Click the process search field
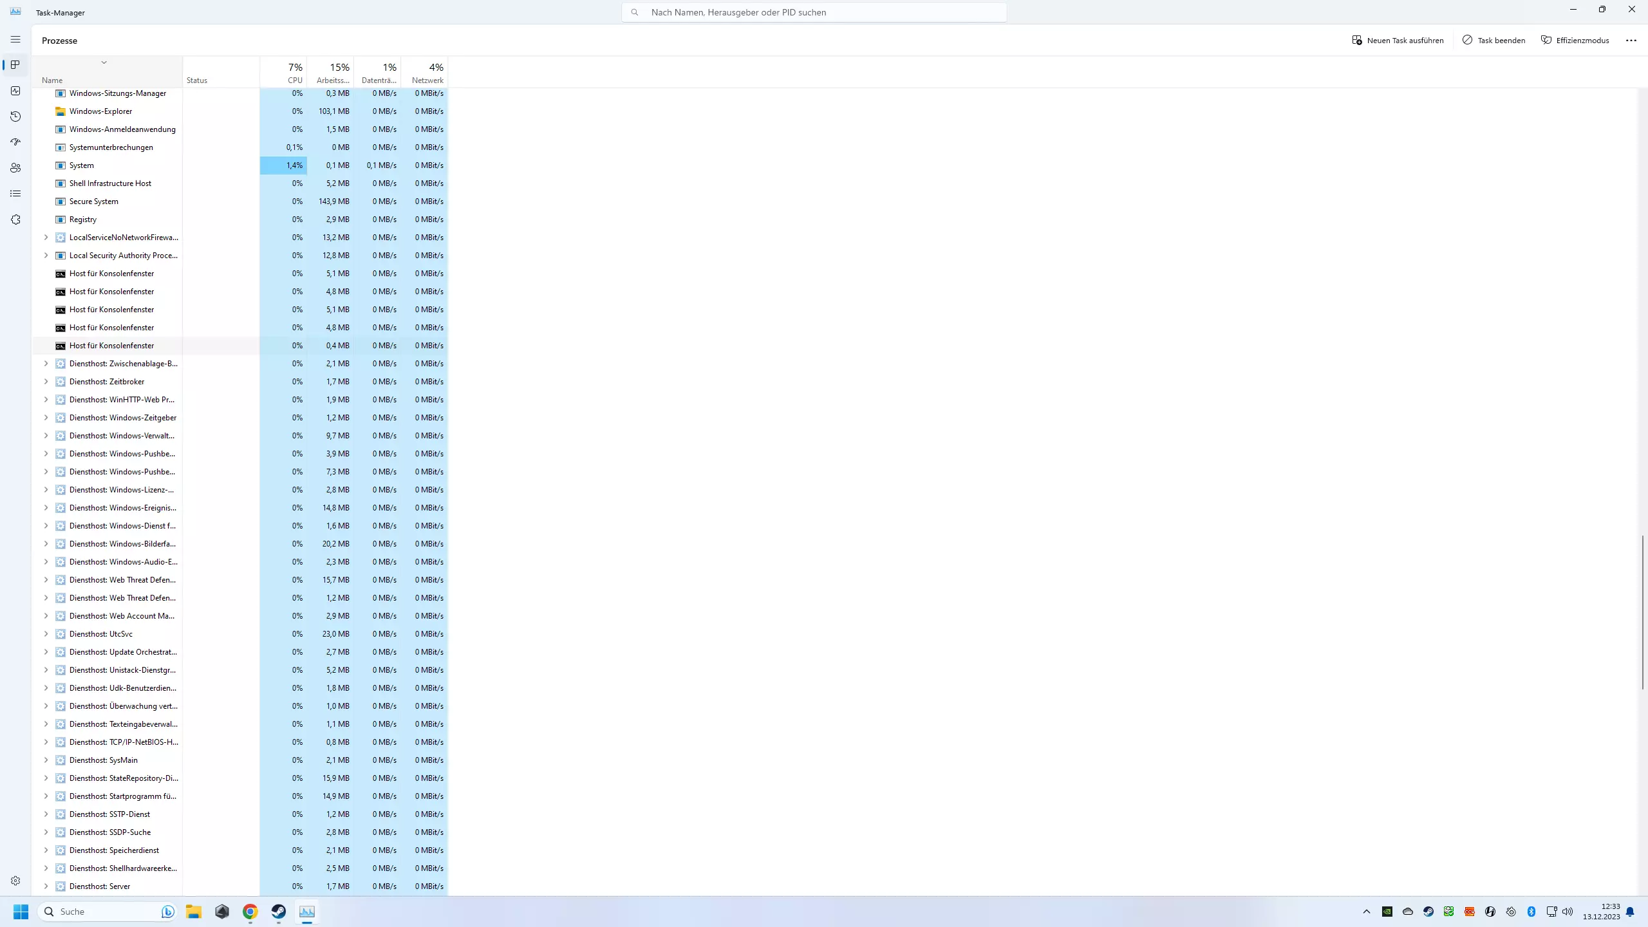Viewport: 1648px width, 927px height. point(814,12)
